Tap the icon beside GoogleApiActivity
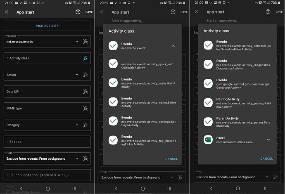 208,83
